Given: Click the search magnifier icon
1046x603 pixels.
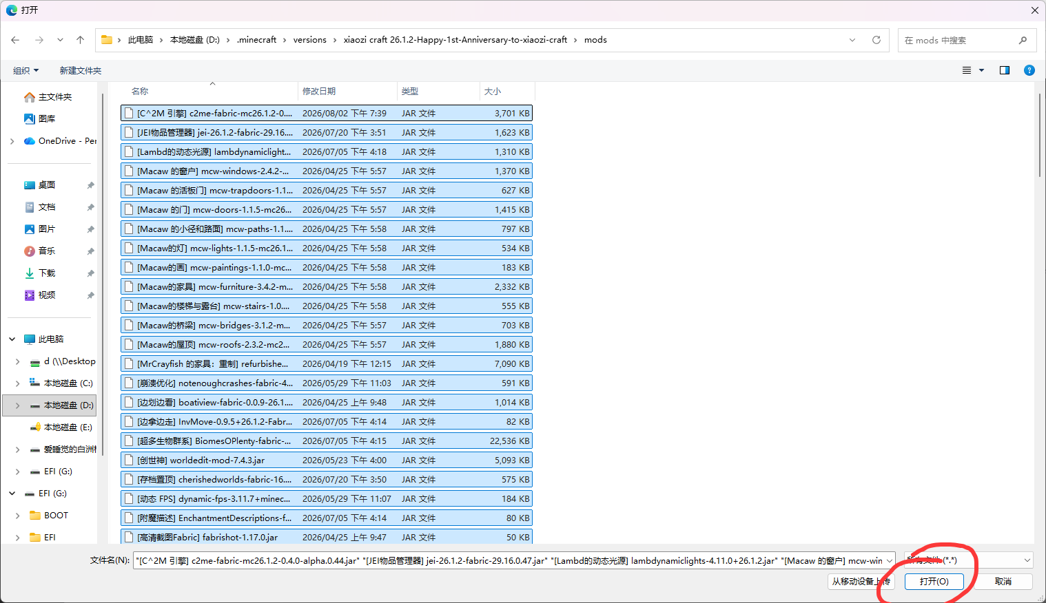Looking at the screenshot, I should click(1023, 40).
